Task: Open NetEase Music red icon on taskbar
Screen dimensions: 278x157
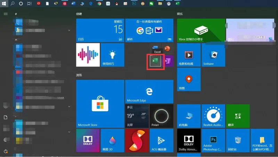Action: coord(65,3)
